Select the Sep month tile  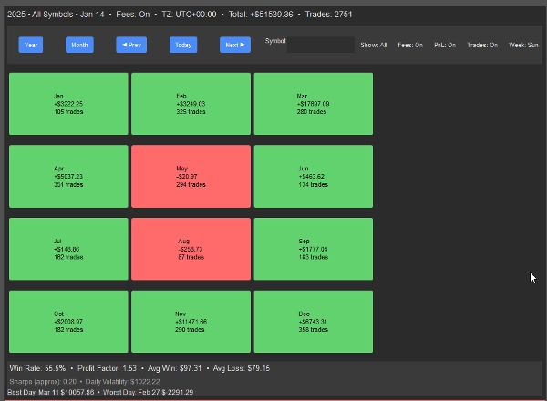(313, 249)
